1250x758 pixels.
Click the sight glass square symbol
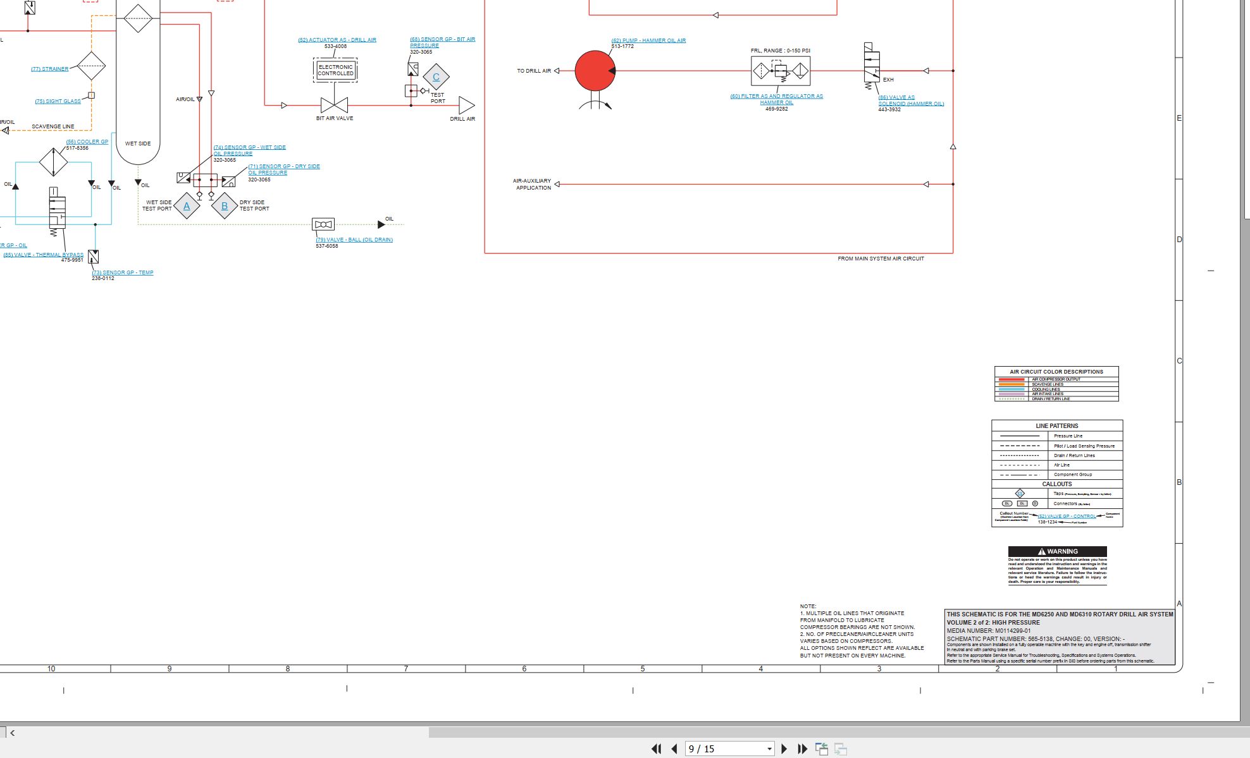coord(91,95)
